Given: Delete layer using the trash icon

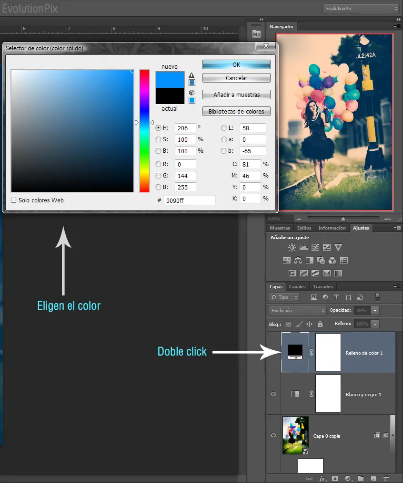Looking at the screenshot, I should point(386,478).
